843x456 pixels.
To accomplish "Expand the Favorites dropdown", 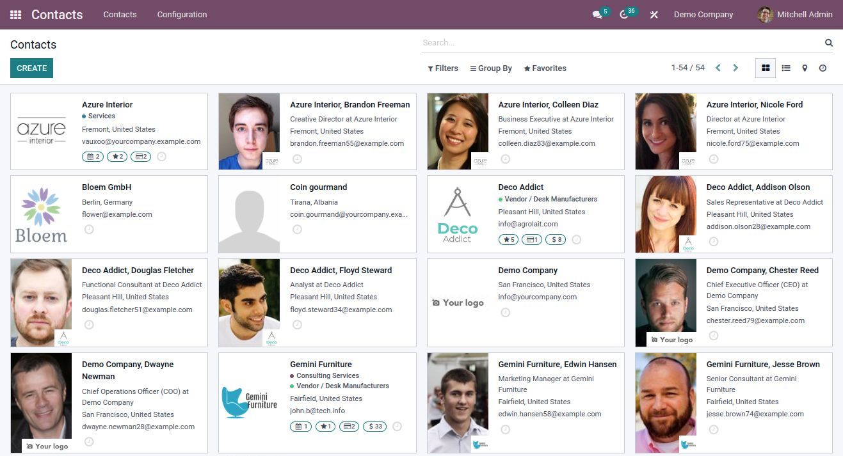I will click(x=545, y=68).
